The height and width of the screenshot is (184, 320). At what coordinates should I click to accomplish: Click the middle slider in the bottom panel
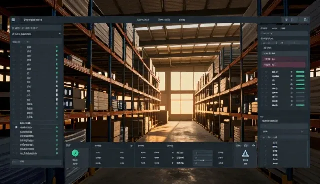click(203, 158)
